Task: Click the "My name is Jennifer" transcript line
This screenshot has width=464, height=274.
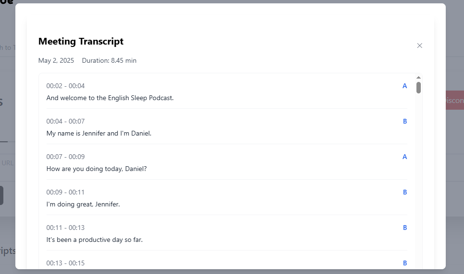Action: [98, 134]
